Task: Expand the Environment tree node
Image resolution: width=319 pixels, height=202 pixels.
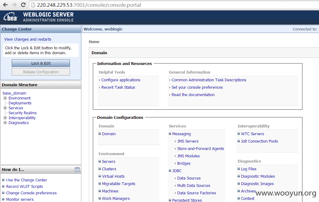Action: 5,98
